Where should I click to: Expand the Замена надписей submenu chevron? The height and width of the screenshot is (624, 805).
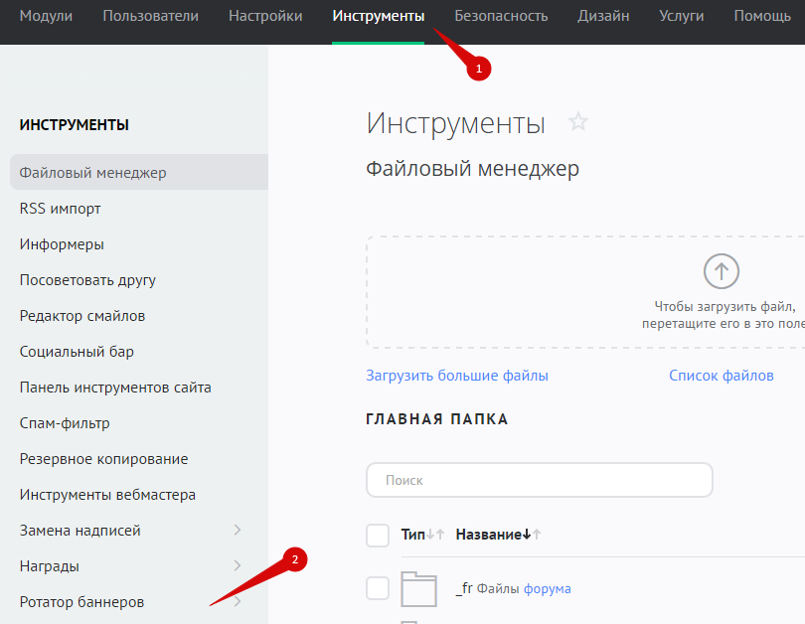pyautogui.click(x=237, y=531)
